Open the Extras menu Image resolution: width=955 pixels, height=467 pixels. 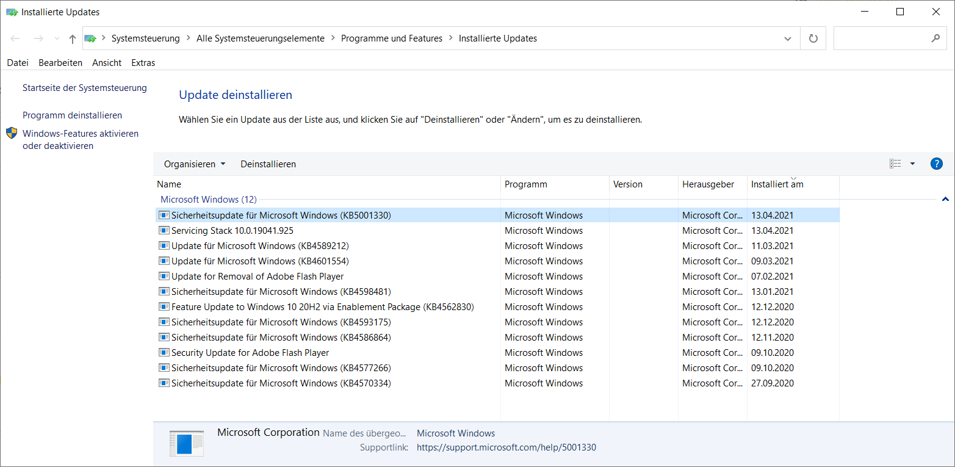[x=143, y=63]
